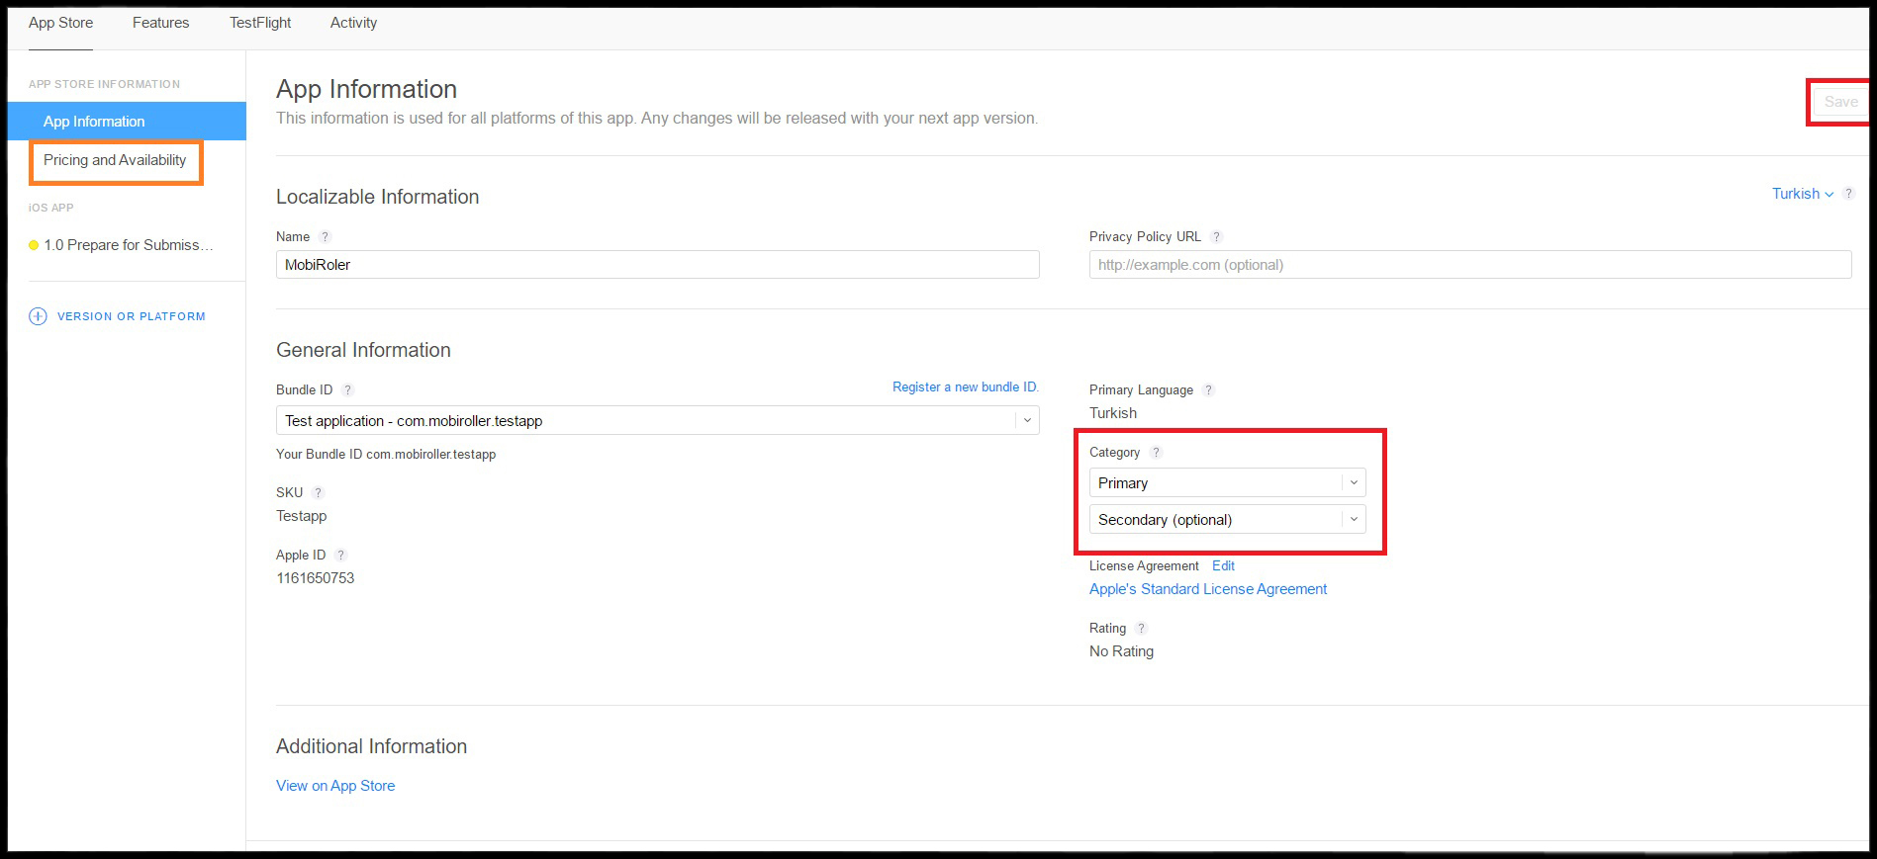
Task: Click the plus icon for Version or Platform
Action: [38, 316]
